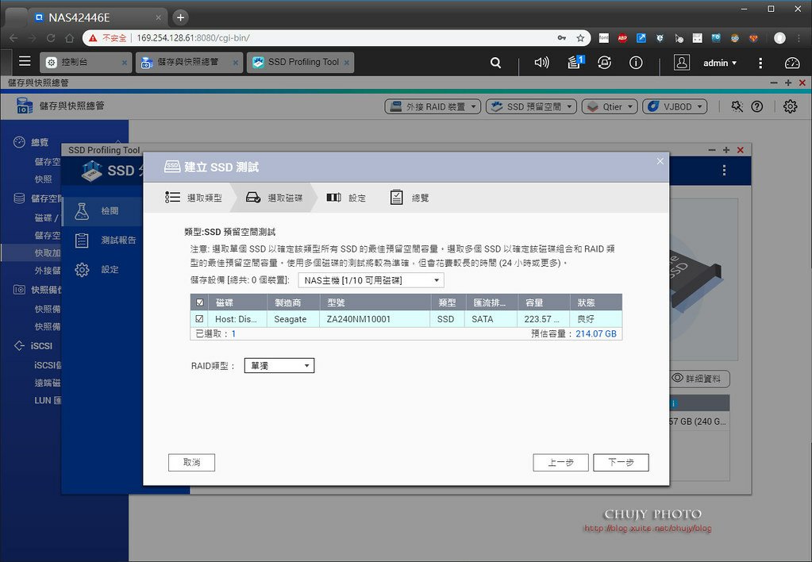Open Storage & Snapshots help question icon

pos(757,106)
